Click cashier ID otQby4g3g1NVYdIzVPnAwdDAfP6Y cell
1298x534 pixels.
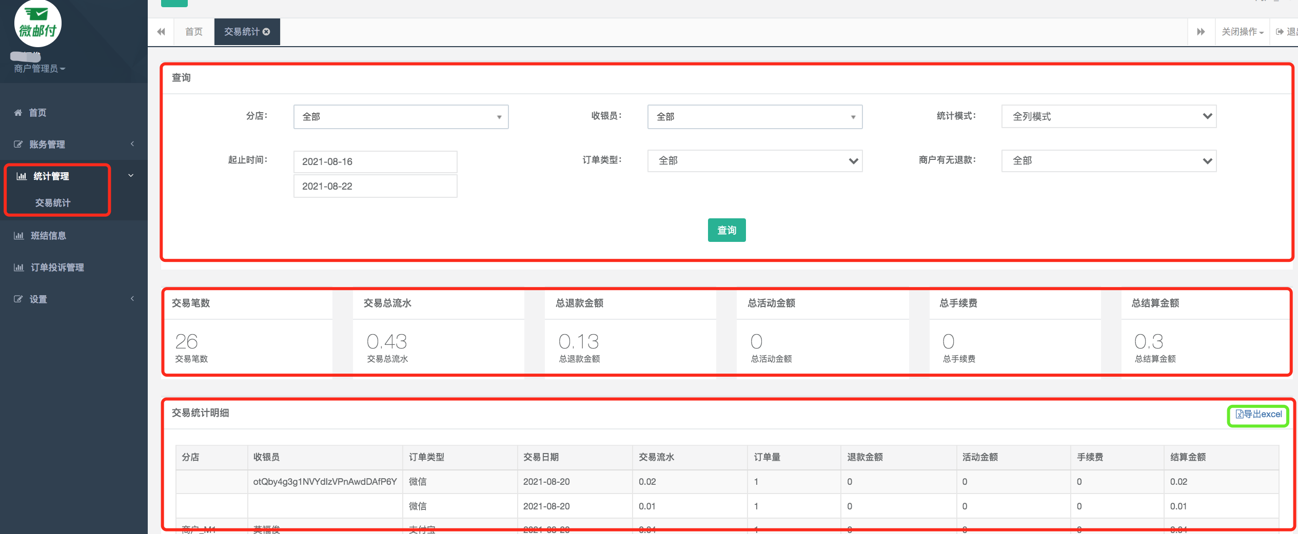[x=325, y=482]
